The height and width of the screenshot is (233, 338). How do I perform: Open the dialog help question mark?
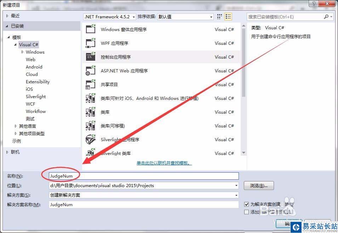pos(314,4)
